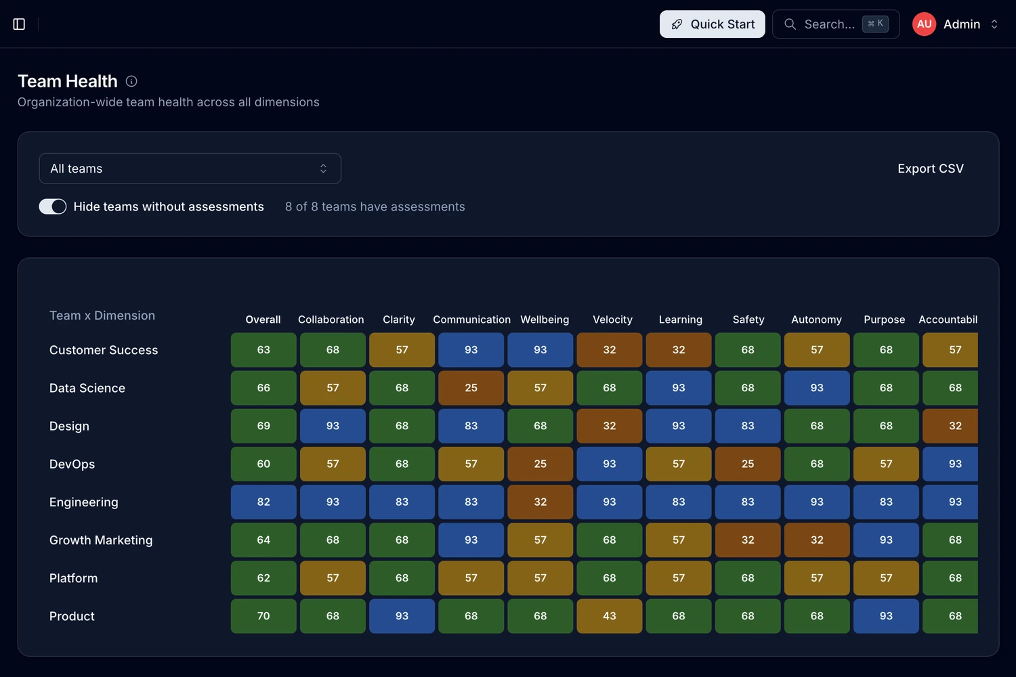Click the rocket icon in Quick Start
The width and height of the screenshot is (1016, 677).
tap(677, 24)
